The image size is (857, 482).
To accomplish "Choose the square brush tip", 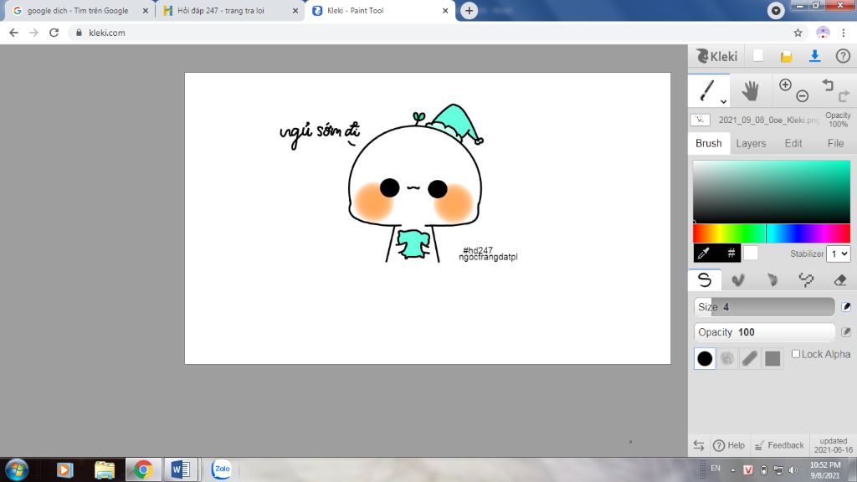I will (772, 358).
